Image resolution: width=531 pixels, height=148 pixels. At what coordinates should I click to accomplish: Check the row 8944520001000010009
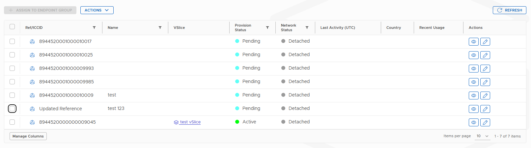coord(12,95)
